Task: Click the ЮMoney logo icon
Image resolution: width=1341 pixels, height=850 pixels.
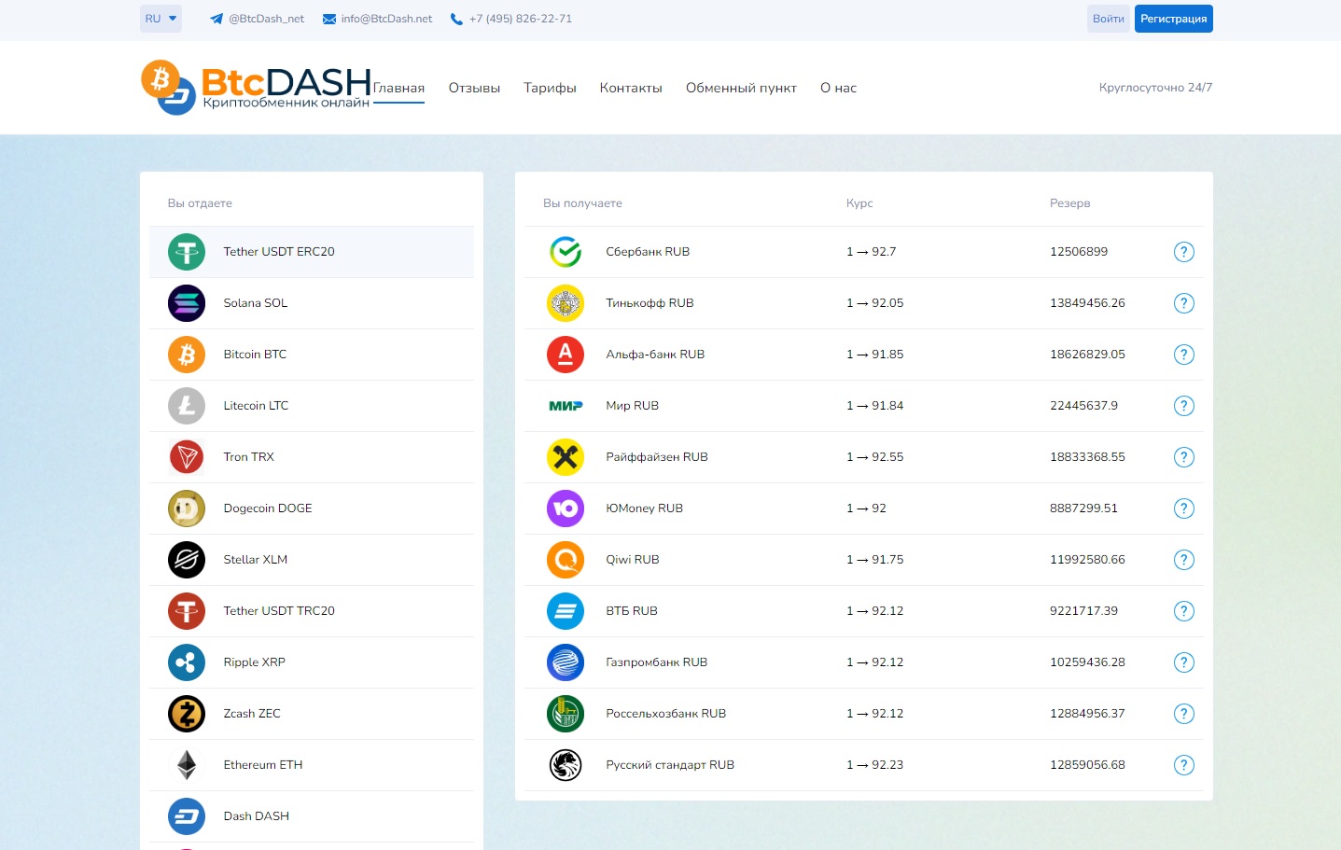Action: click(x=566, y=509)
